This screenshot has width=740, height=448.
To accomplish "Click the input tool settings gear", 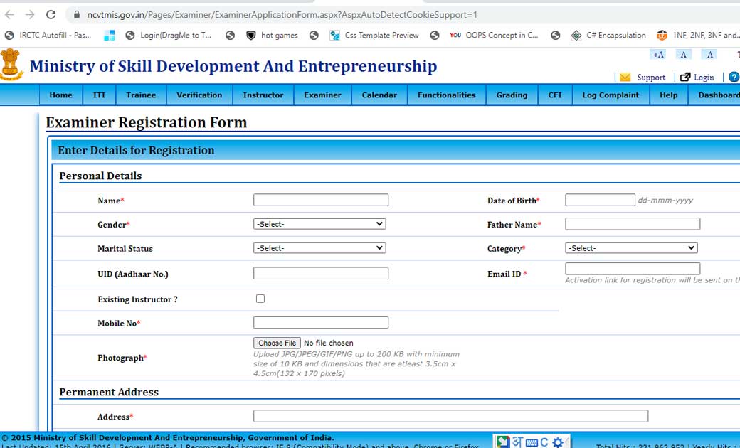I will pos(558,443).
